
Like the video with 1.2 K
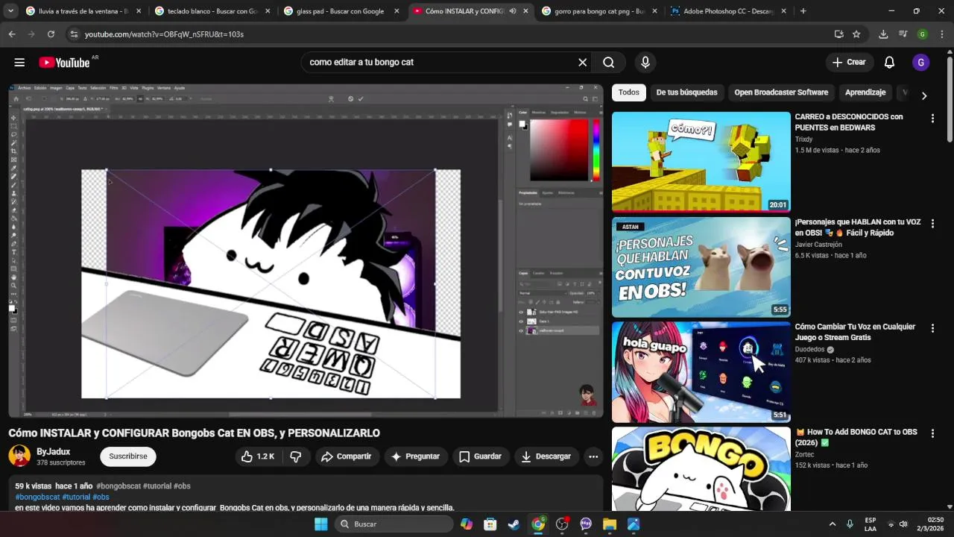pyautogui.click(x=258, y=456)
